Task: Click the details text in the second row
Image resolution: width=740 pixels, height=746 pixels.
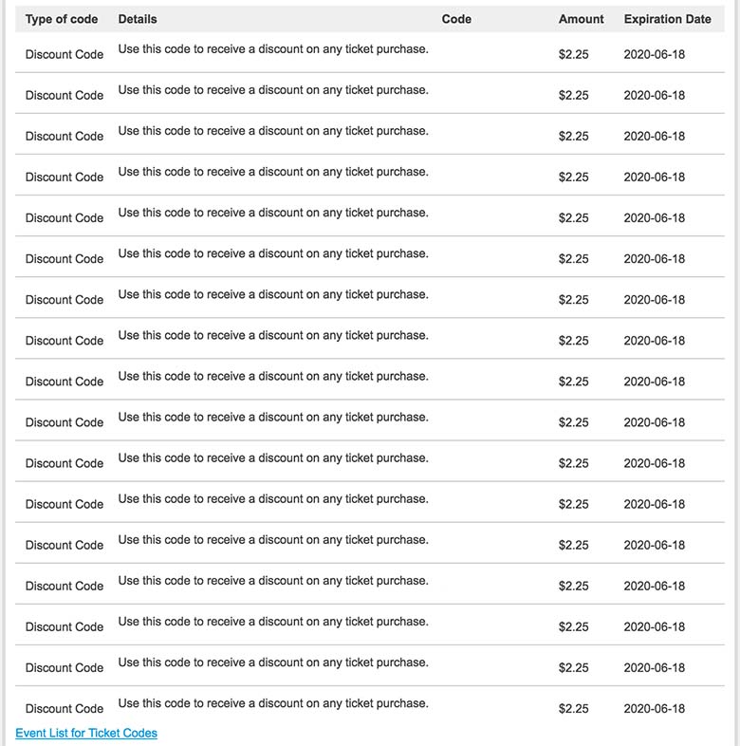Action: click(273, 90)
